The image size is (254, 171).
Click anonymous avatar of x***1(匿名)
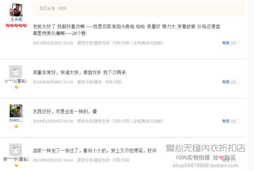coord(16,72)
